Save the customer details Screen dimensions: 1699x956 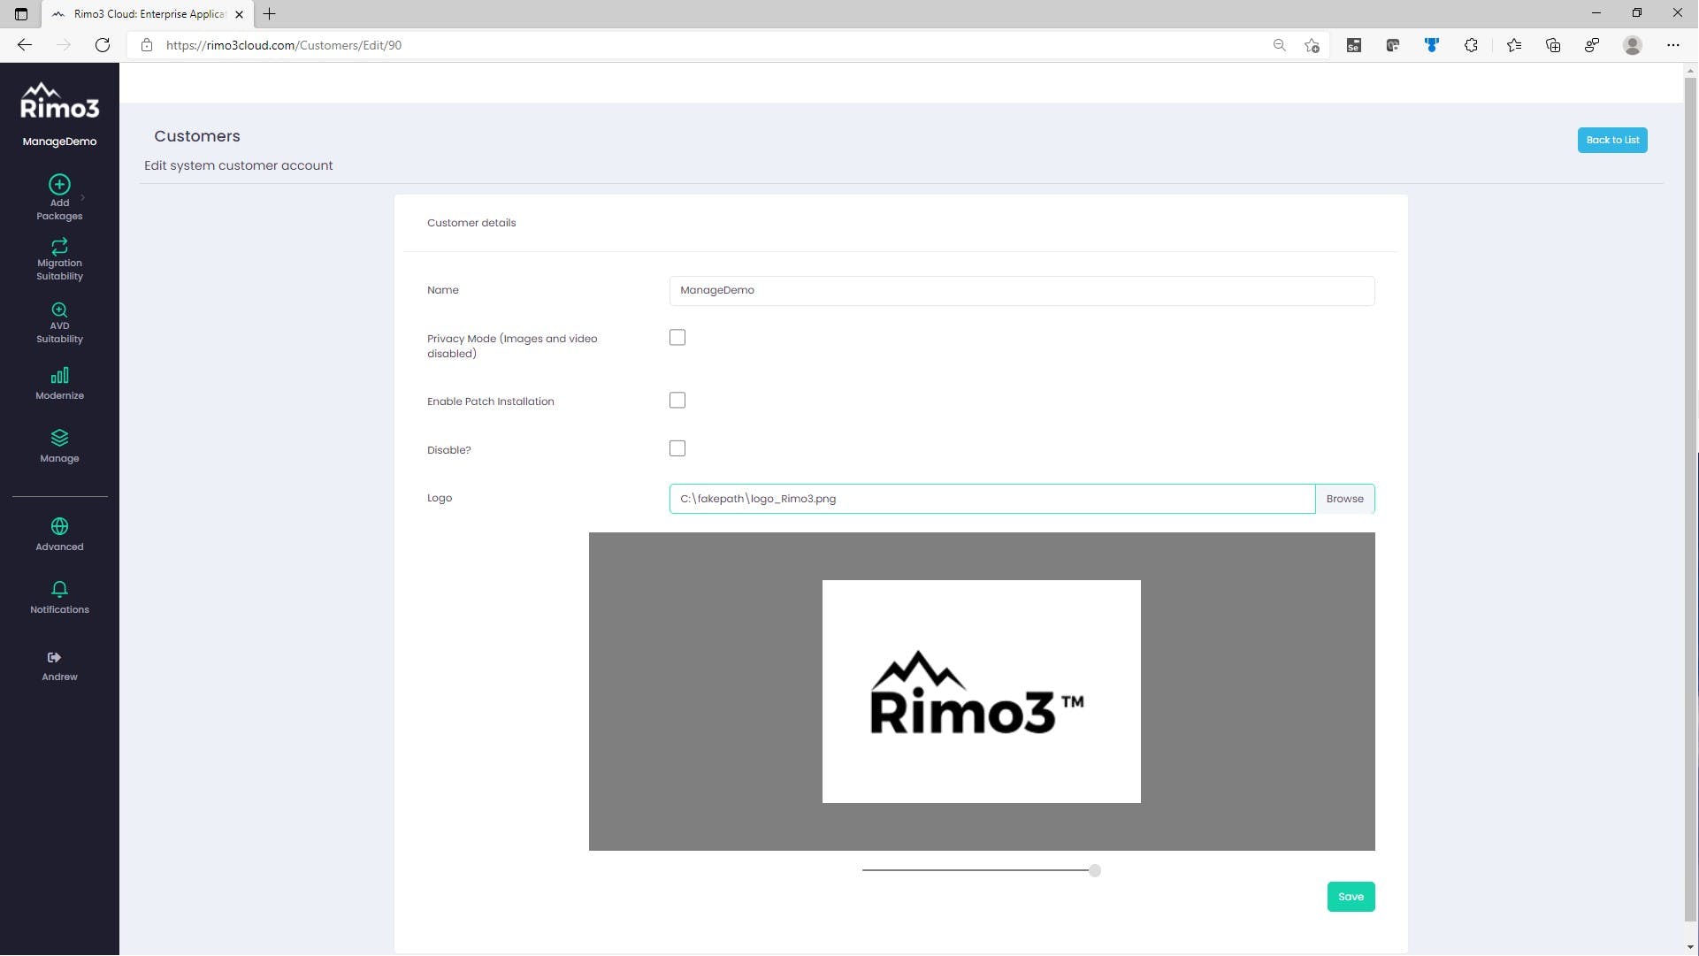pyautogui.click(x=1350, y=897)
